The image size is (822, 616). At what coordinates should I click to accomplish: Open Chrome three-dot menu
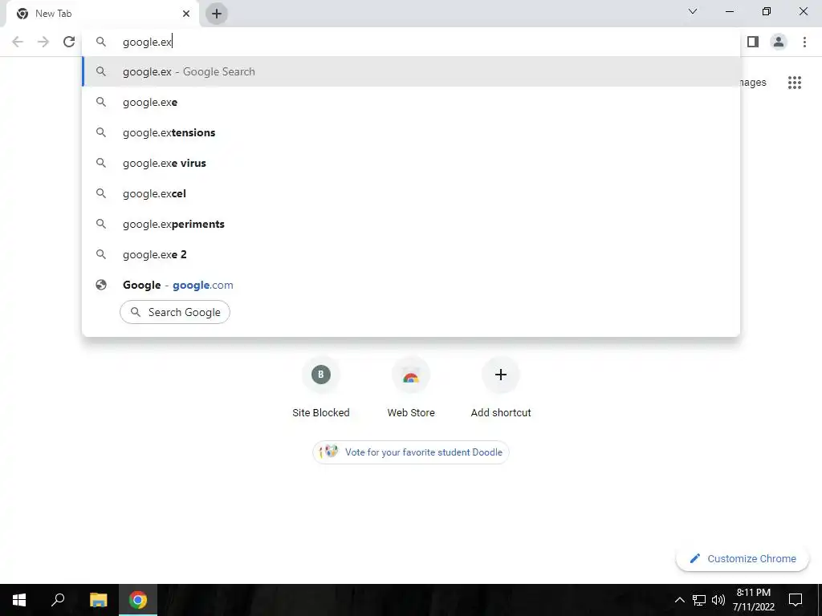[x=804, y=42]
